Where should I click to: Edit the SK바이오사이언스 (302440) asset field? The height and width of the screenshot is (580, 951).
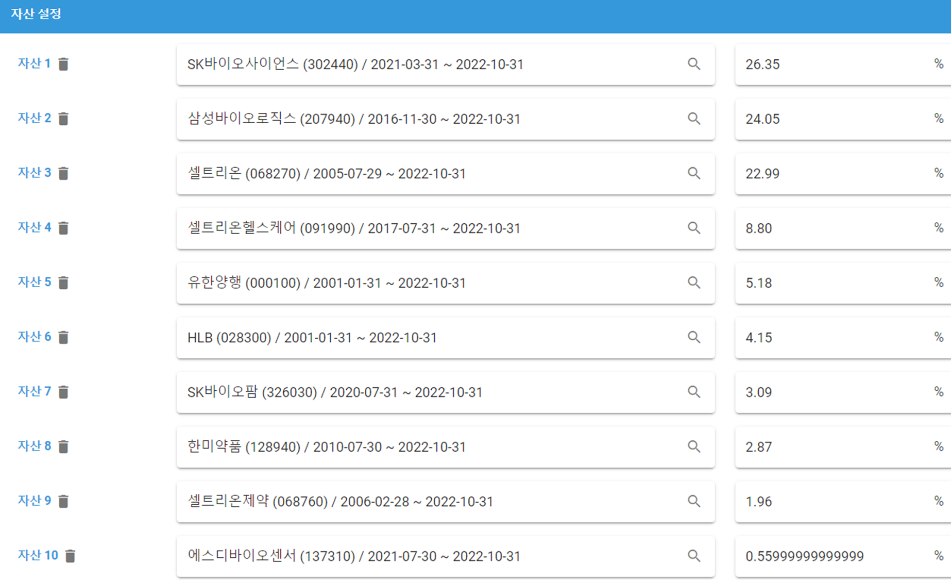pyautogui.click(x=446, y=64)
